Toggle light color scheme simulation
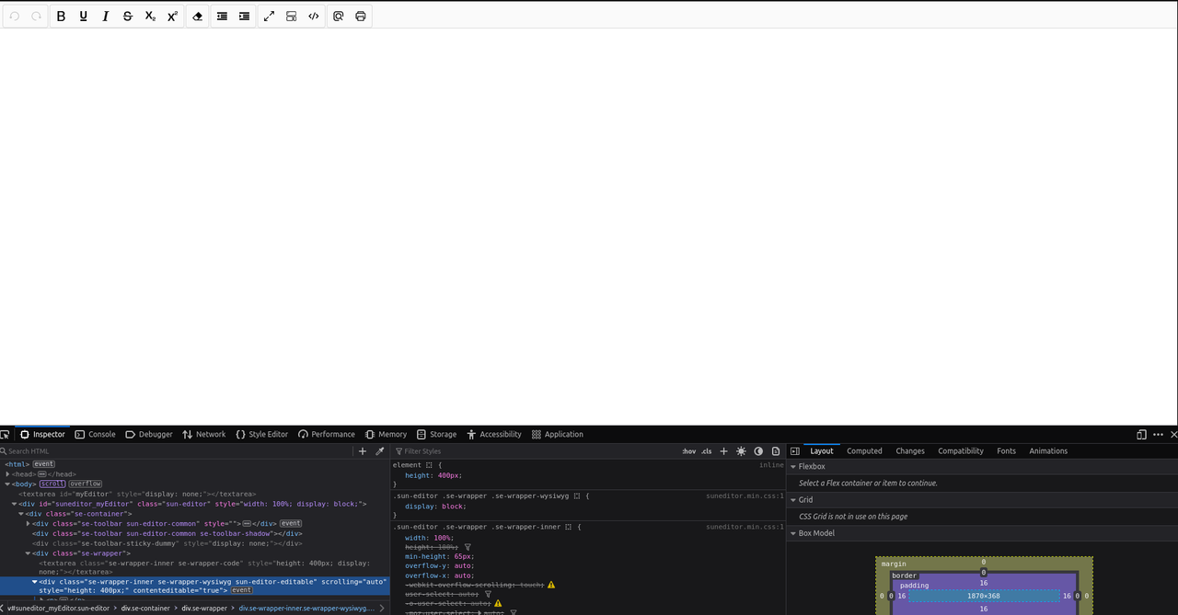The width and height of the screenshot is (1178, 615). point(741,451)
